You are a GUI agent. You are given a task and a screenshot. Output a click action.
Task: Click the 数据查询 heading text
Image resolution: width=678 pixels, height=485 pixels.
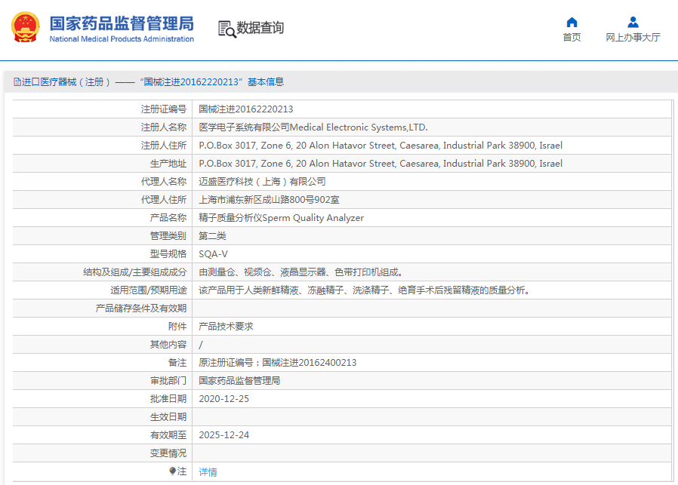tap(260, 29)
